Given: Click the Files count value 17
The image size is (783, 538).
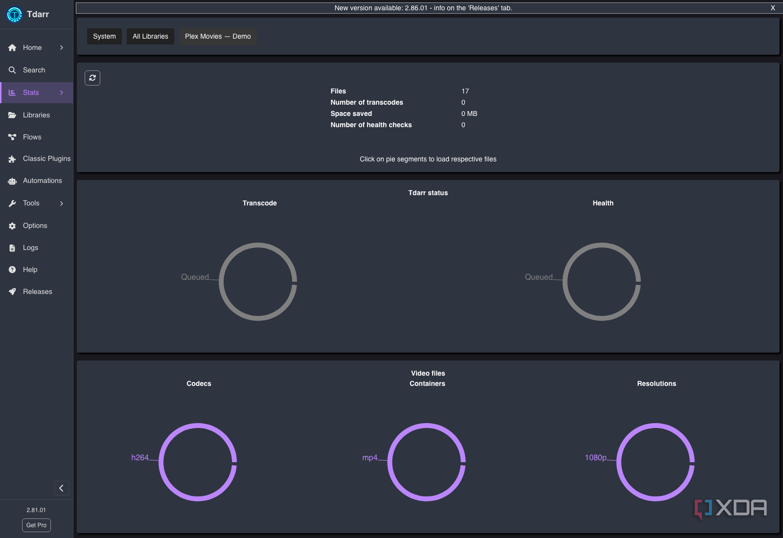Looking at the screenshot, I should 465,91.
